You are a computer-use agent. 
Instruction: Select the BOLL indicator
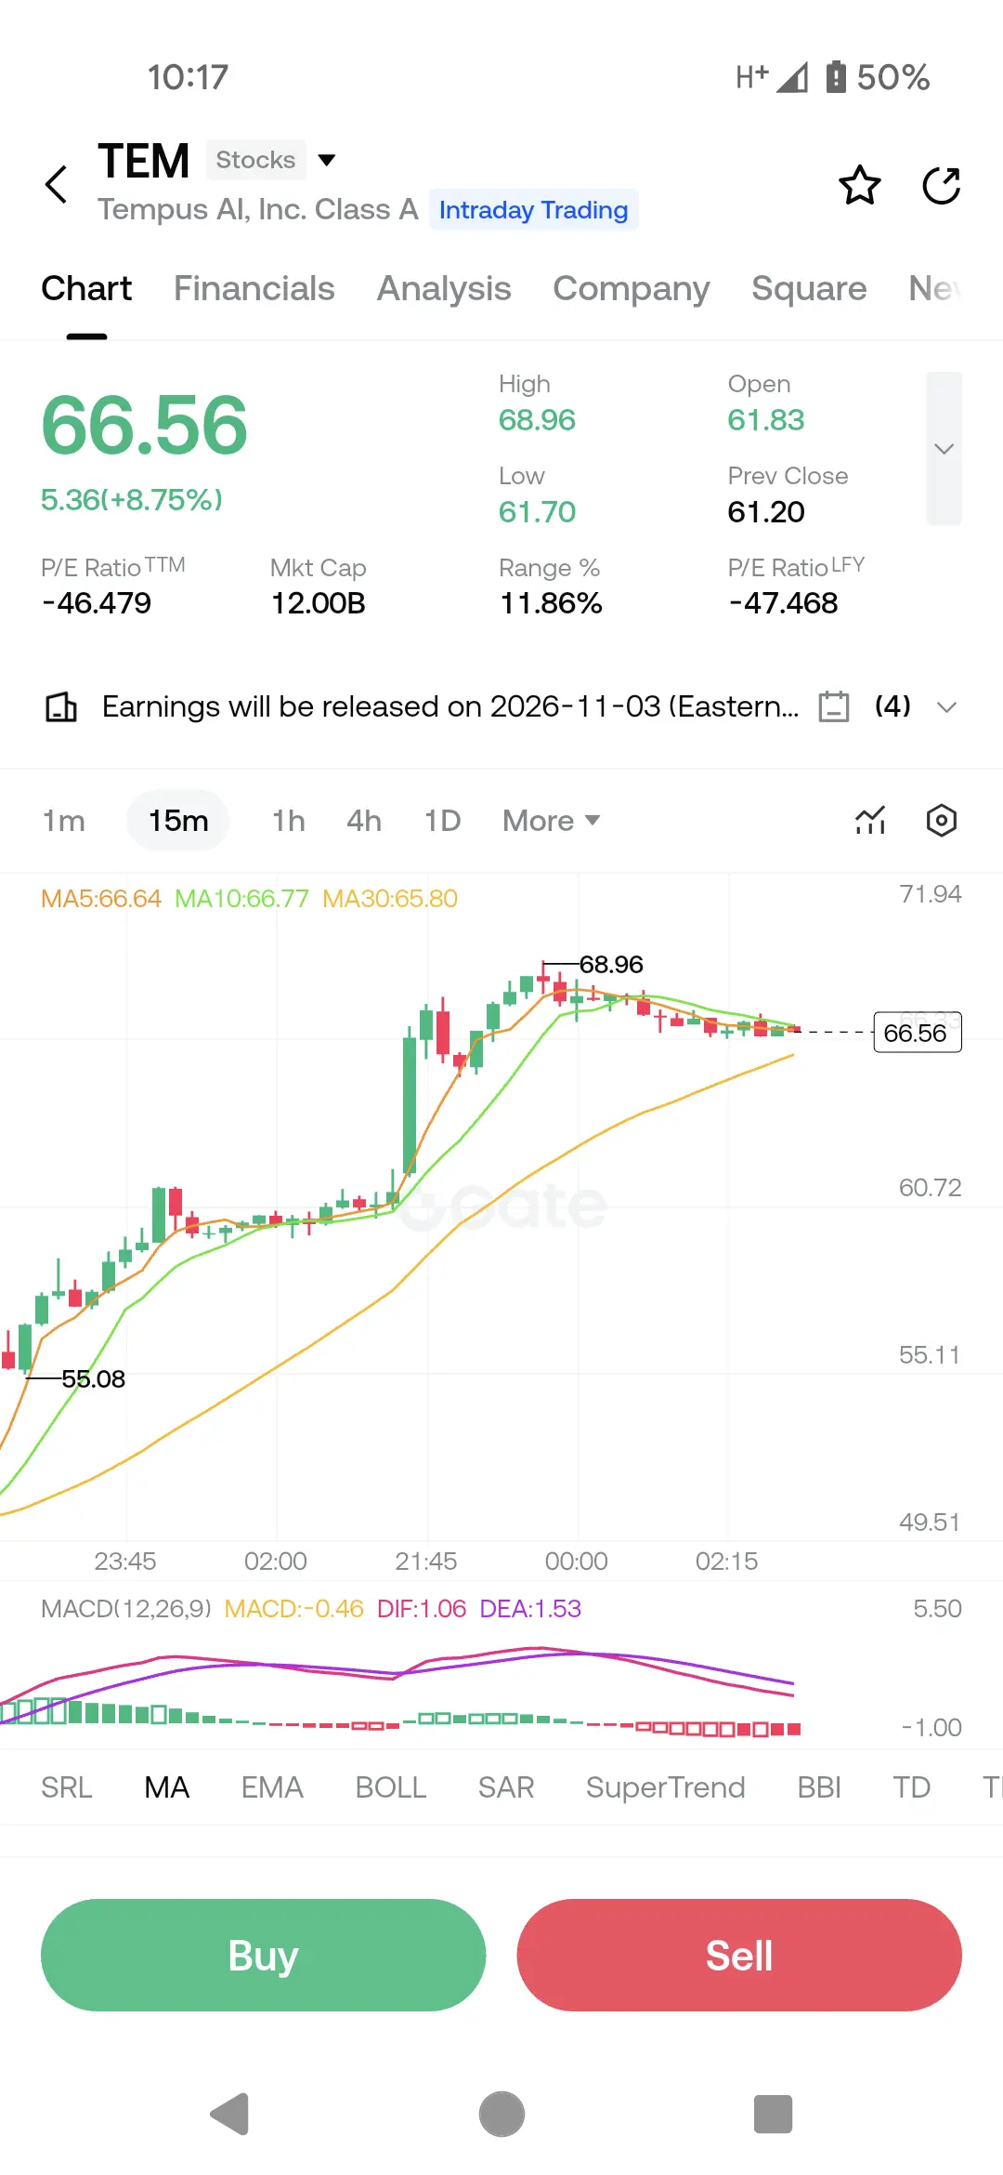click(391, 1787)
